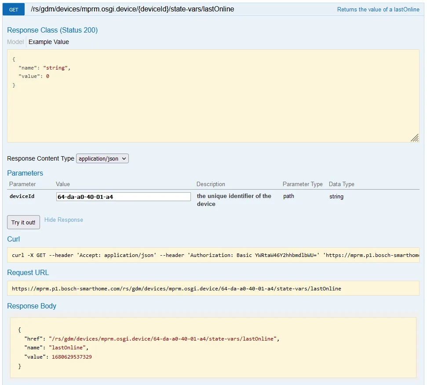
Task: Click the resize handle of example value box
Action: click(x=414, y=138)
